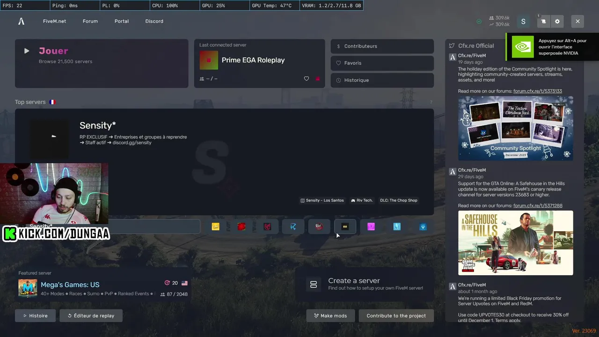Screen dimensions: 599x337
Task: Select the round red Real server icon
Action: pos(319,227)
